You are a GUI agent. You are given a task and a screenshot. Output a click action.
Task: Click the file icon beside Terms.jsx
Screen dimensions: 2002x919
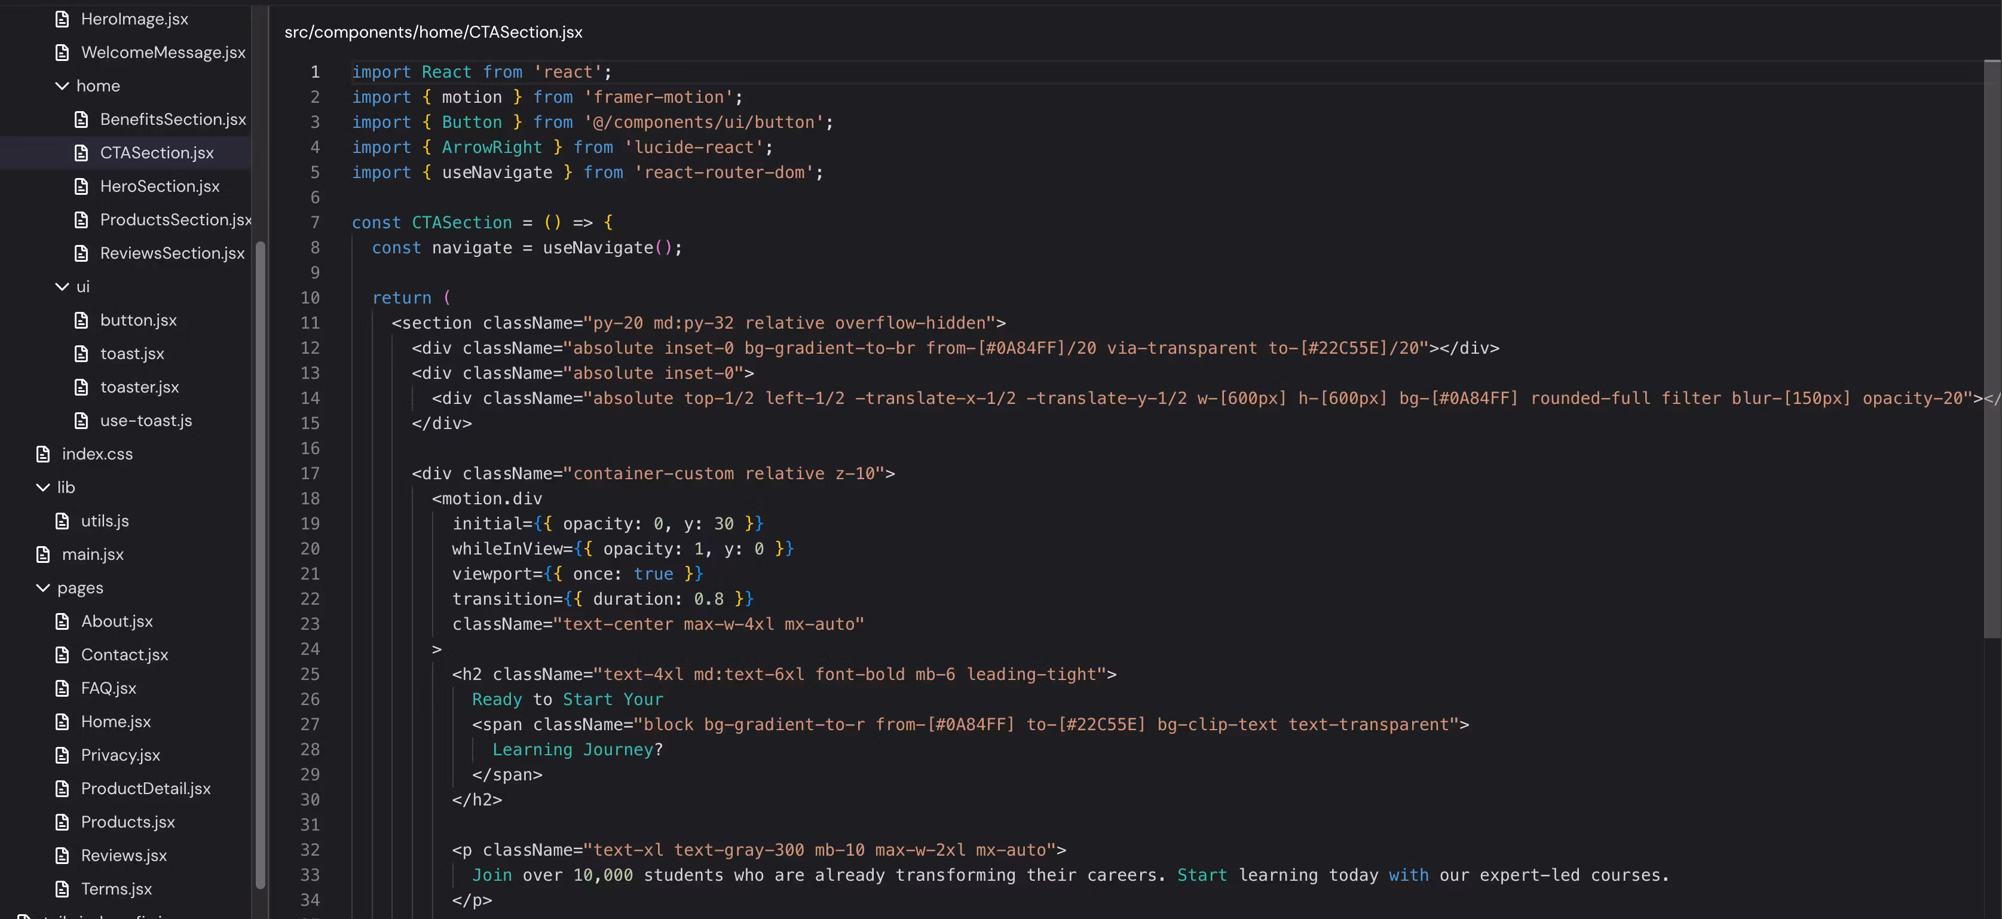point(62,889)
